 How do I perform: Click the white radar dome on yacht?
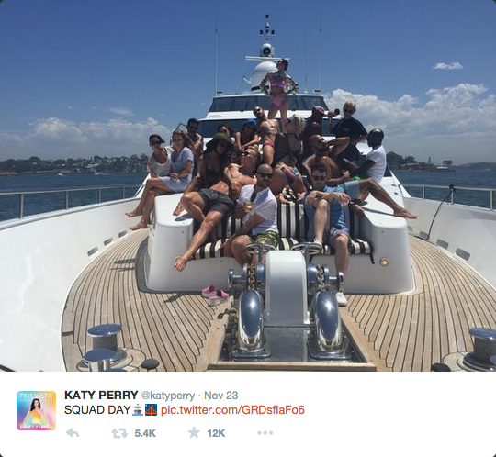(x=265, y=76)
